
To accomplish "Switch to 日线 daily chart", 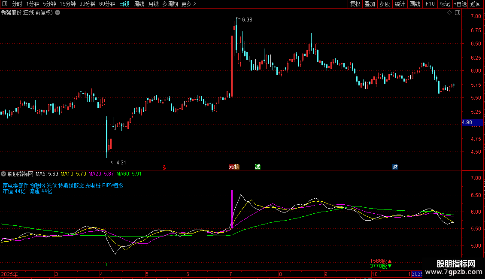I will click(124, 4).
